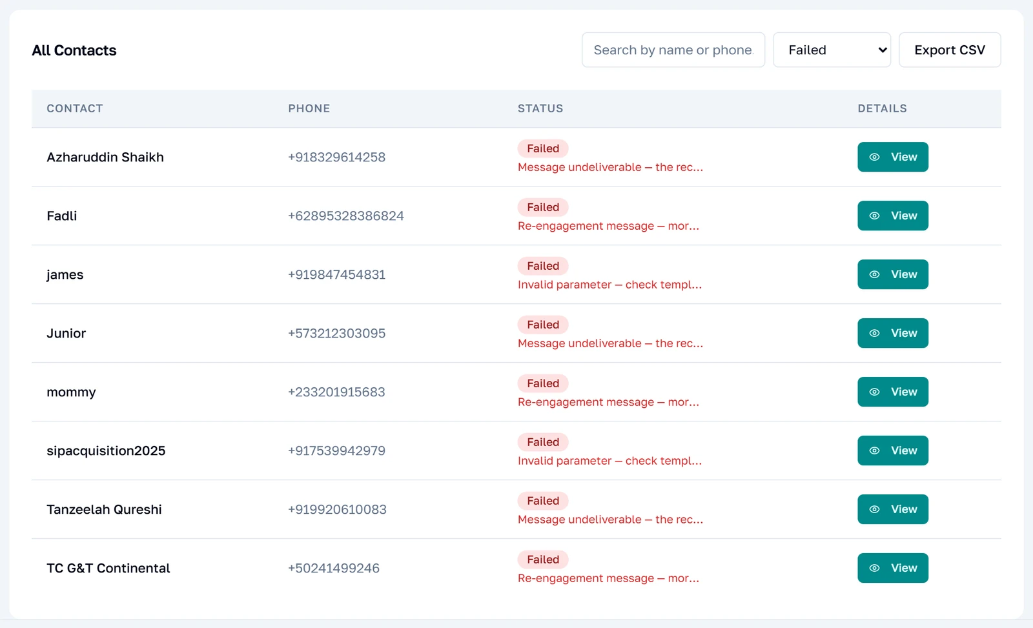Click eye icon in Junior's View button
Screen dimensions: 1033x628
point(874,333)
